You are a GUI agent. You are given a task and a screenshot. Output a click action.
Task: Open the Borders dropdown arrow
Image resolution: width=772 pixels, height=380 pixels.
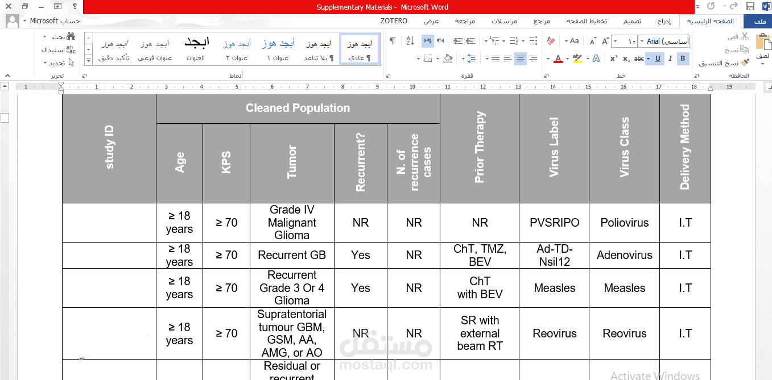(x=419, y=59)
